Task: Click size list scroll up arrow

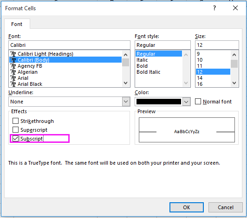Action: (234, 55)
